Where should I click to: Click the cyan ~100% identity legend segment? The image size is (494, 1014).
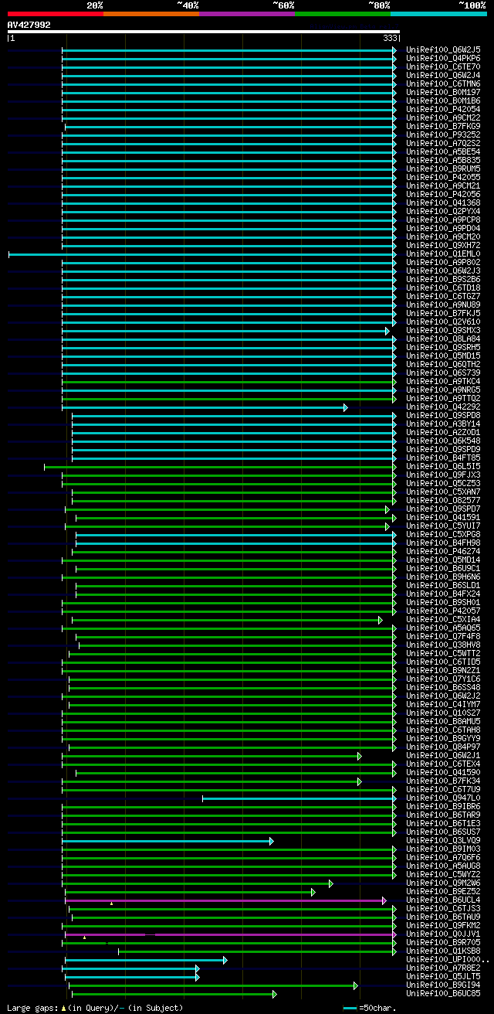point(438,14)
